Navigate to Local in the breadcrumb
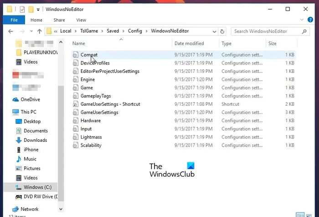 (x=66, y=31)
